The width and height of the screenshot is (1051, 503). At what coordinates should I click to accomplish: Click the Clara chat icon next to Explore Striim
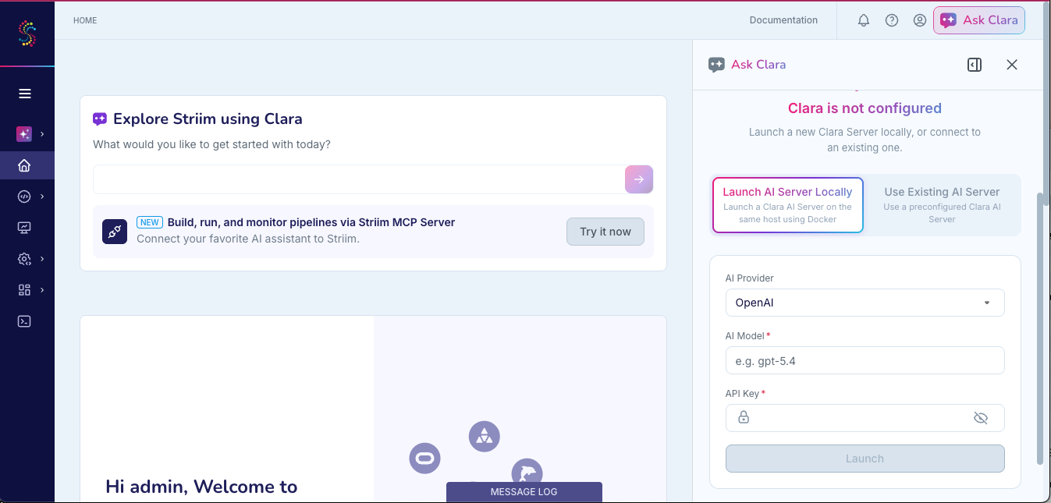pyautogui.click(x=100, y=119)
